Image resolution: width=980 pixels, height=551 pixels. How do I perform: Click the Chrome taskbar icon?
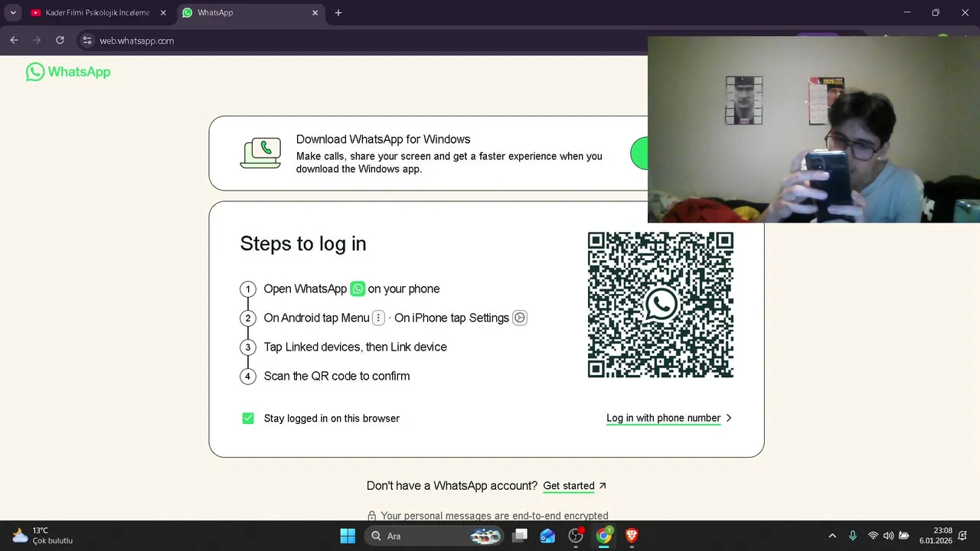pyautogui.click(x=604, y=536)
